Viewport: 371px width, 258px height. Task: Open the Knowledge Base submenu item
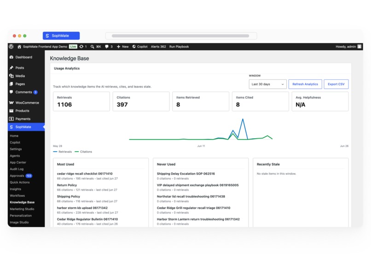pyautogui.click(x=22, y=202)
